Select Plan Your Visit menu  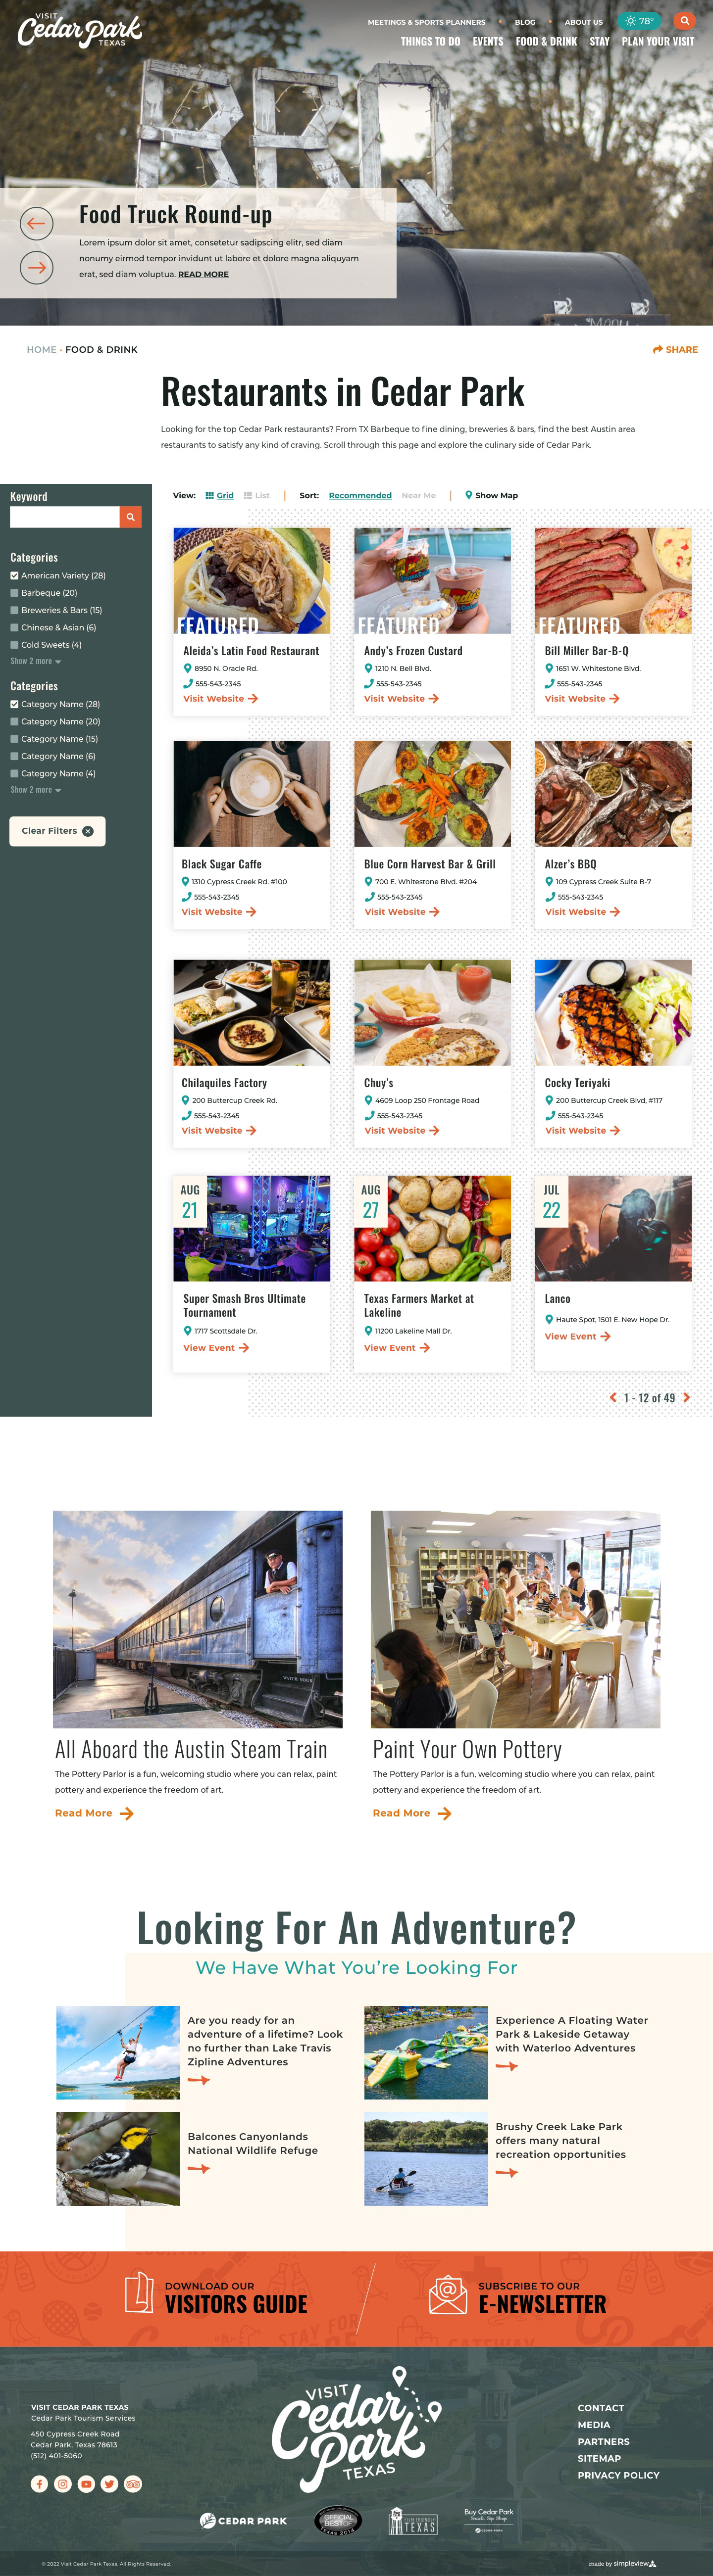658,42
